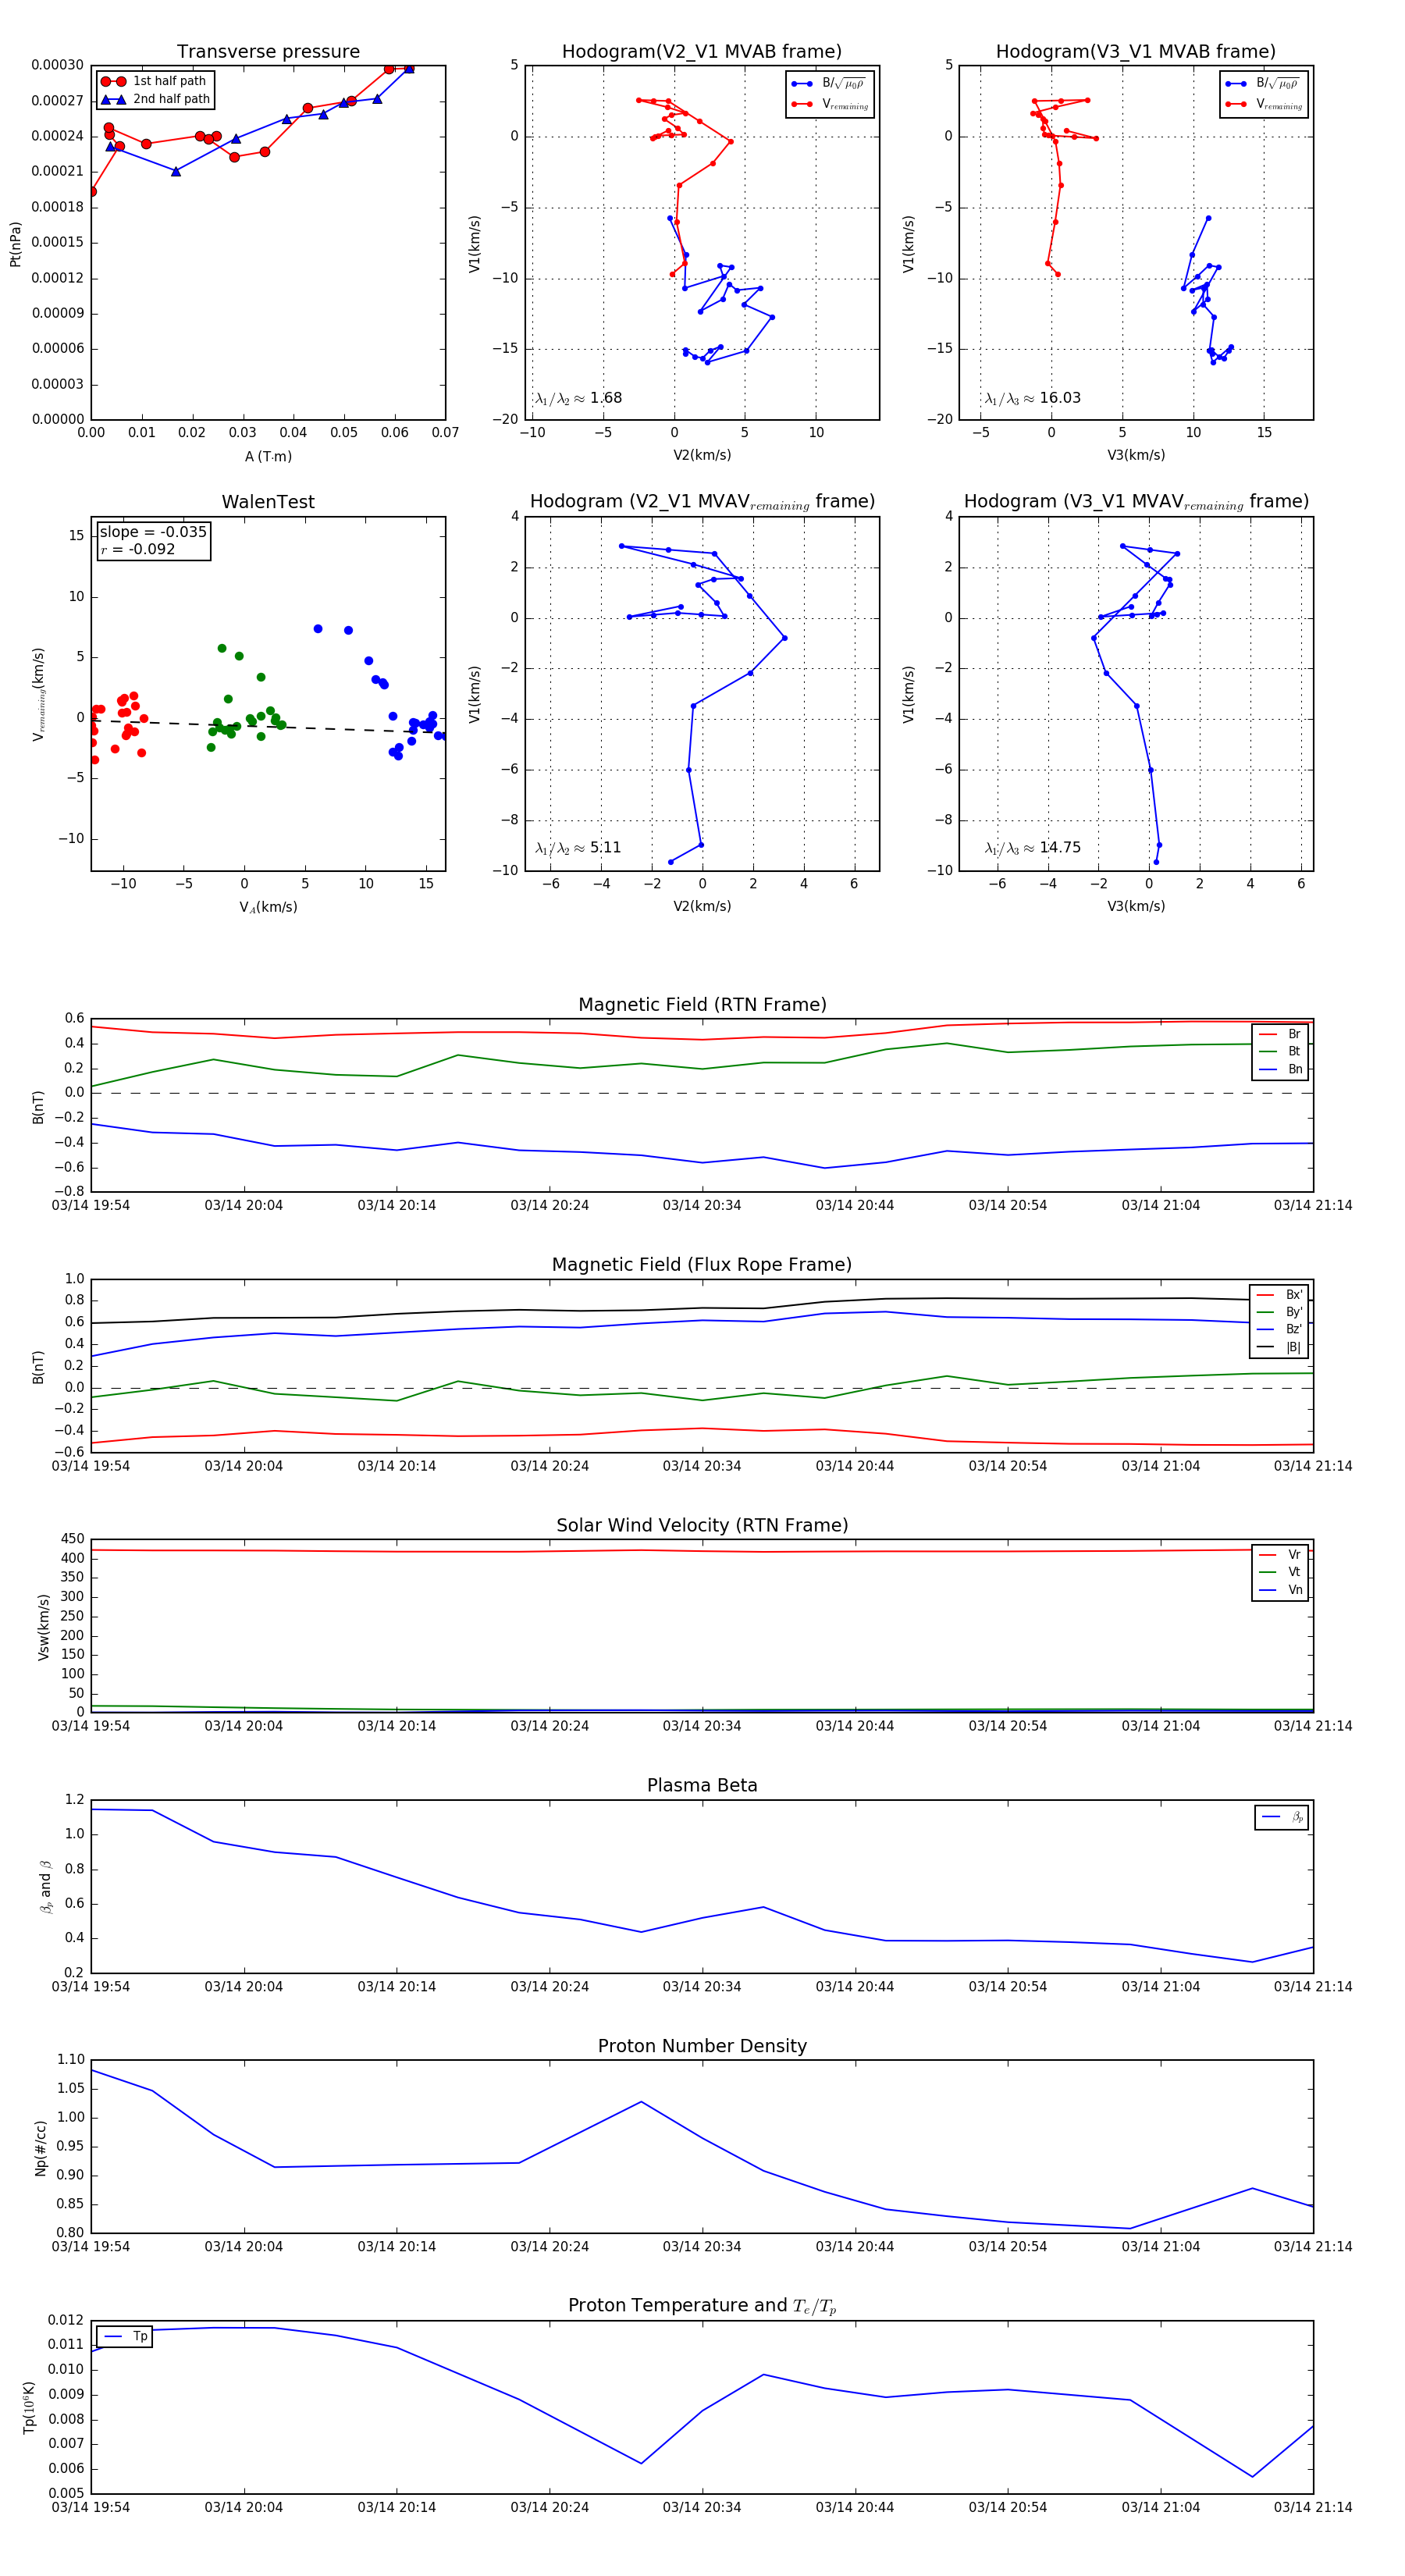The width and height of the screenshot is (1405, 2576).
Task: Click the highest green point in WalenTest plot
Action: click(222, 648)
